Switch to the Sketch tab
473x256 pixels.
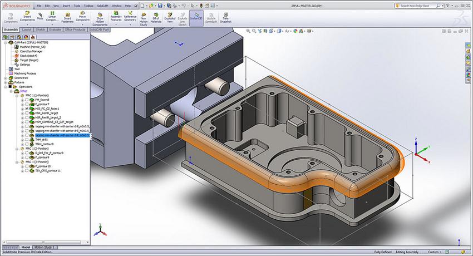click(x=40, y=29)
